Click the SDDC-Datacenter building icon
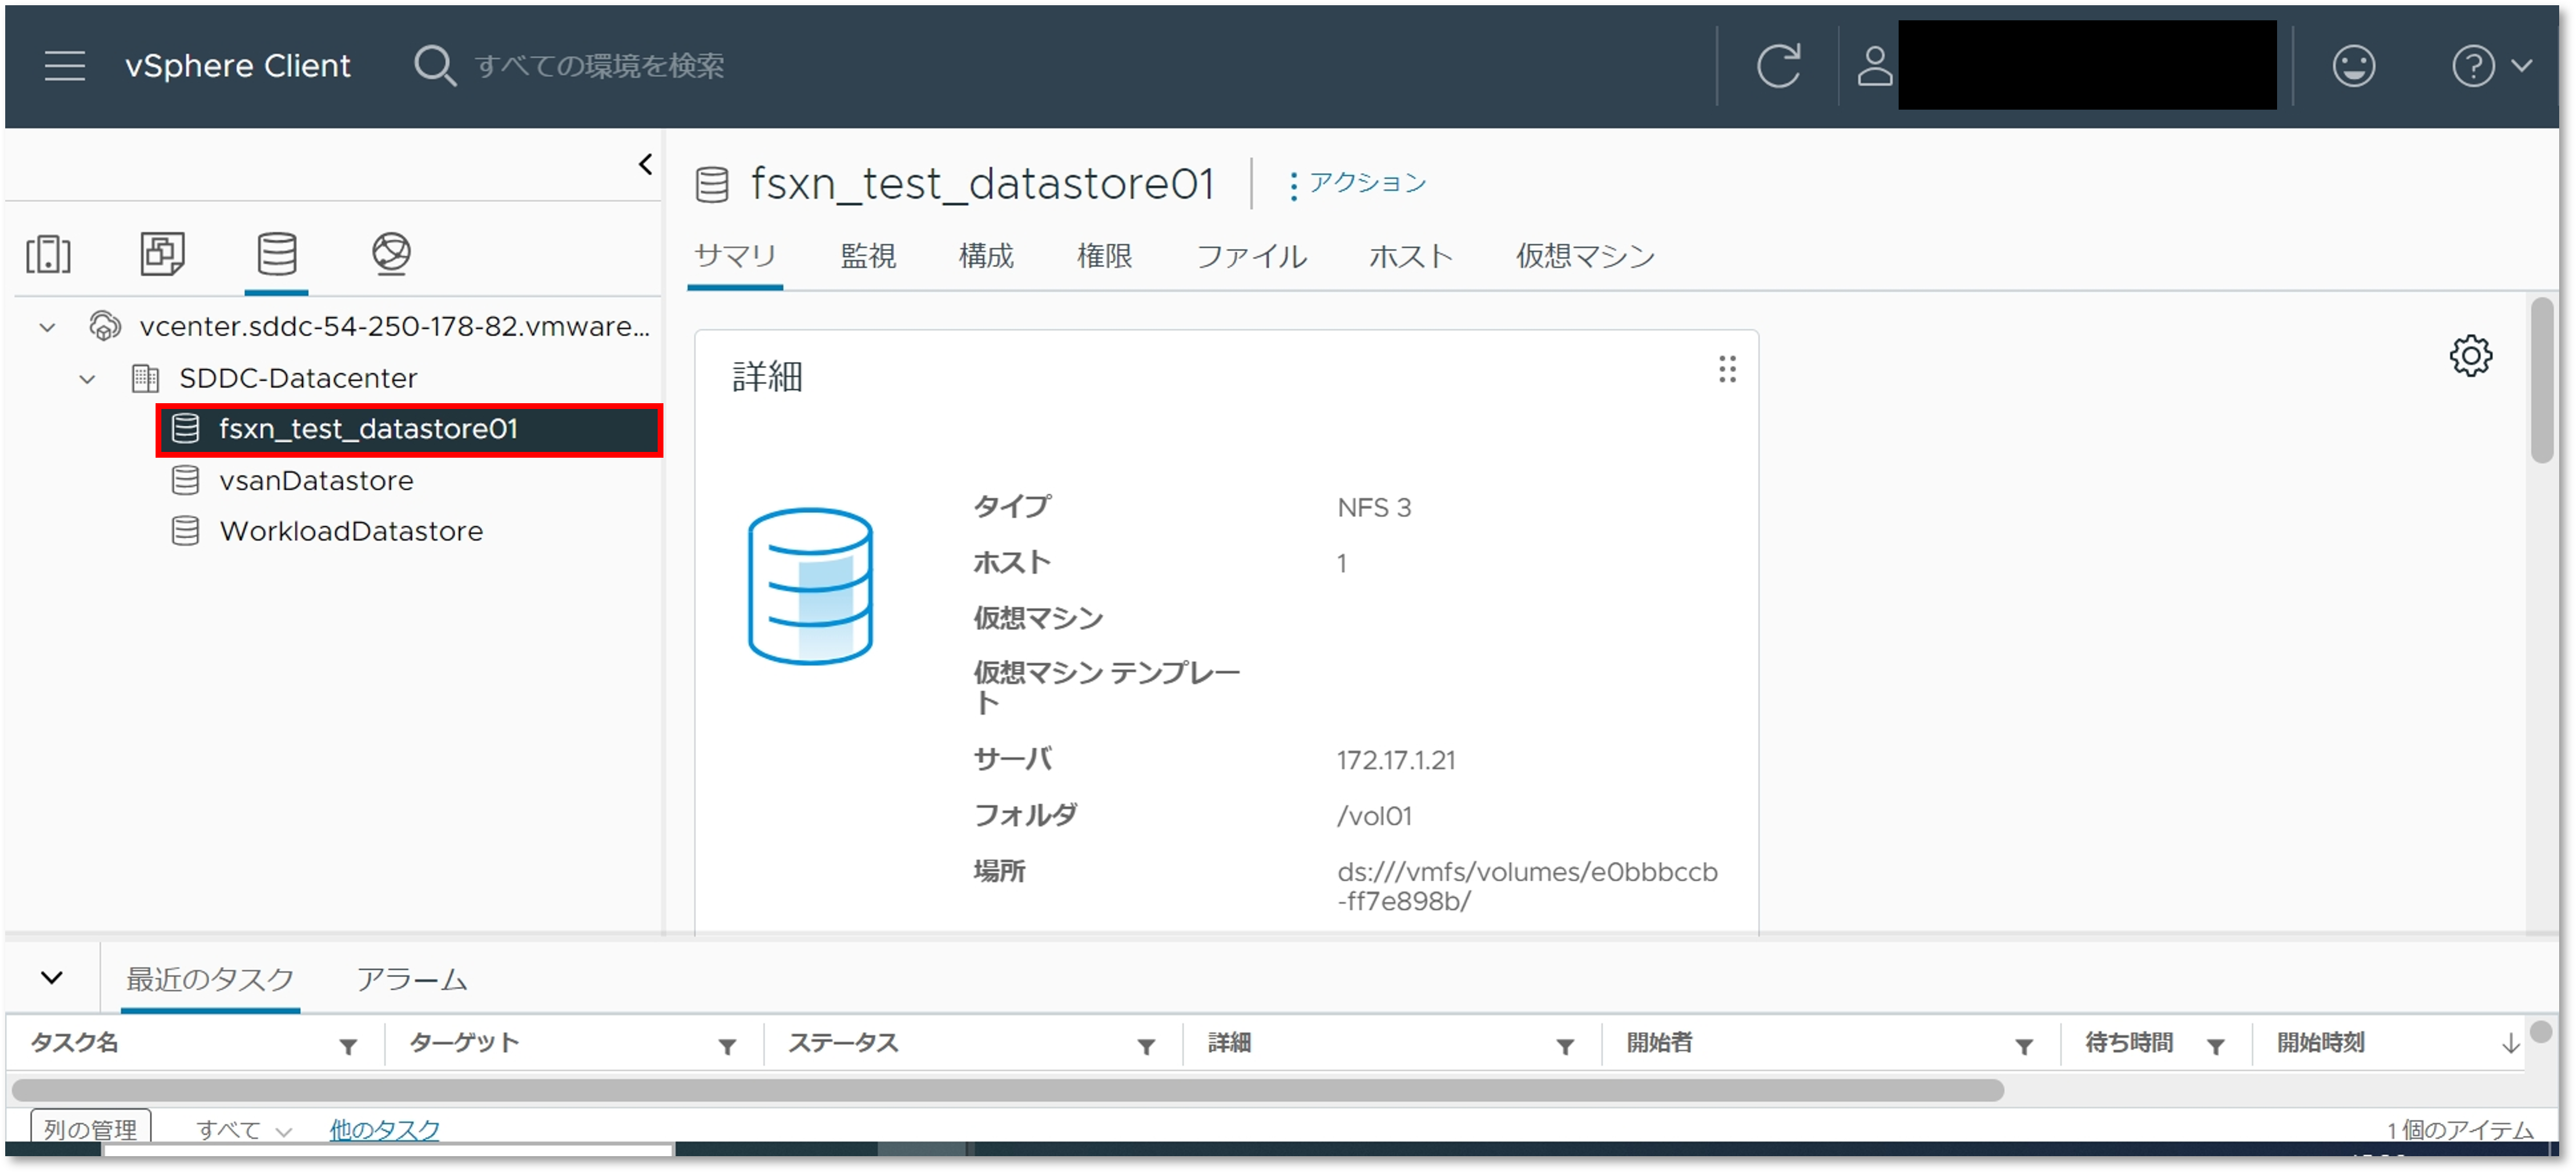 145,378
